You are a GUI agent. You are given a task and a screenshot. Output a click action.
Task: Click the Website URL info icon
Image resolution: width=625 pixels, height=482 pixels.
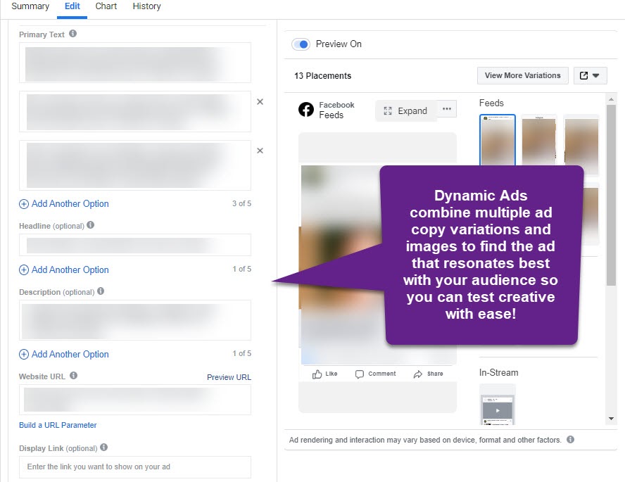[x=74, y=376]
